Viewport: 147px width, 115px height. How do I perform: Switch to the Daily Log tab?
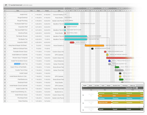point(132,86)
